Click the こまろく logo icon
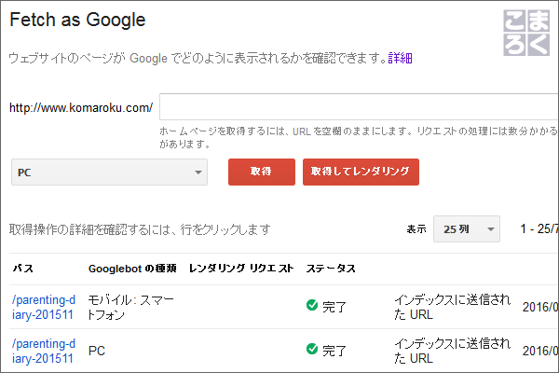This screenshot has width=559, height=373. (526, 33)
